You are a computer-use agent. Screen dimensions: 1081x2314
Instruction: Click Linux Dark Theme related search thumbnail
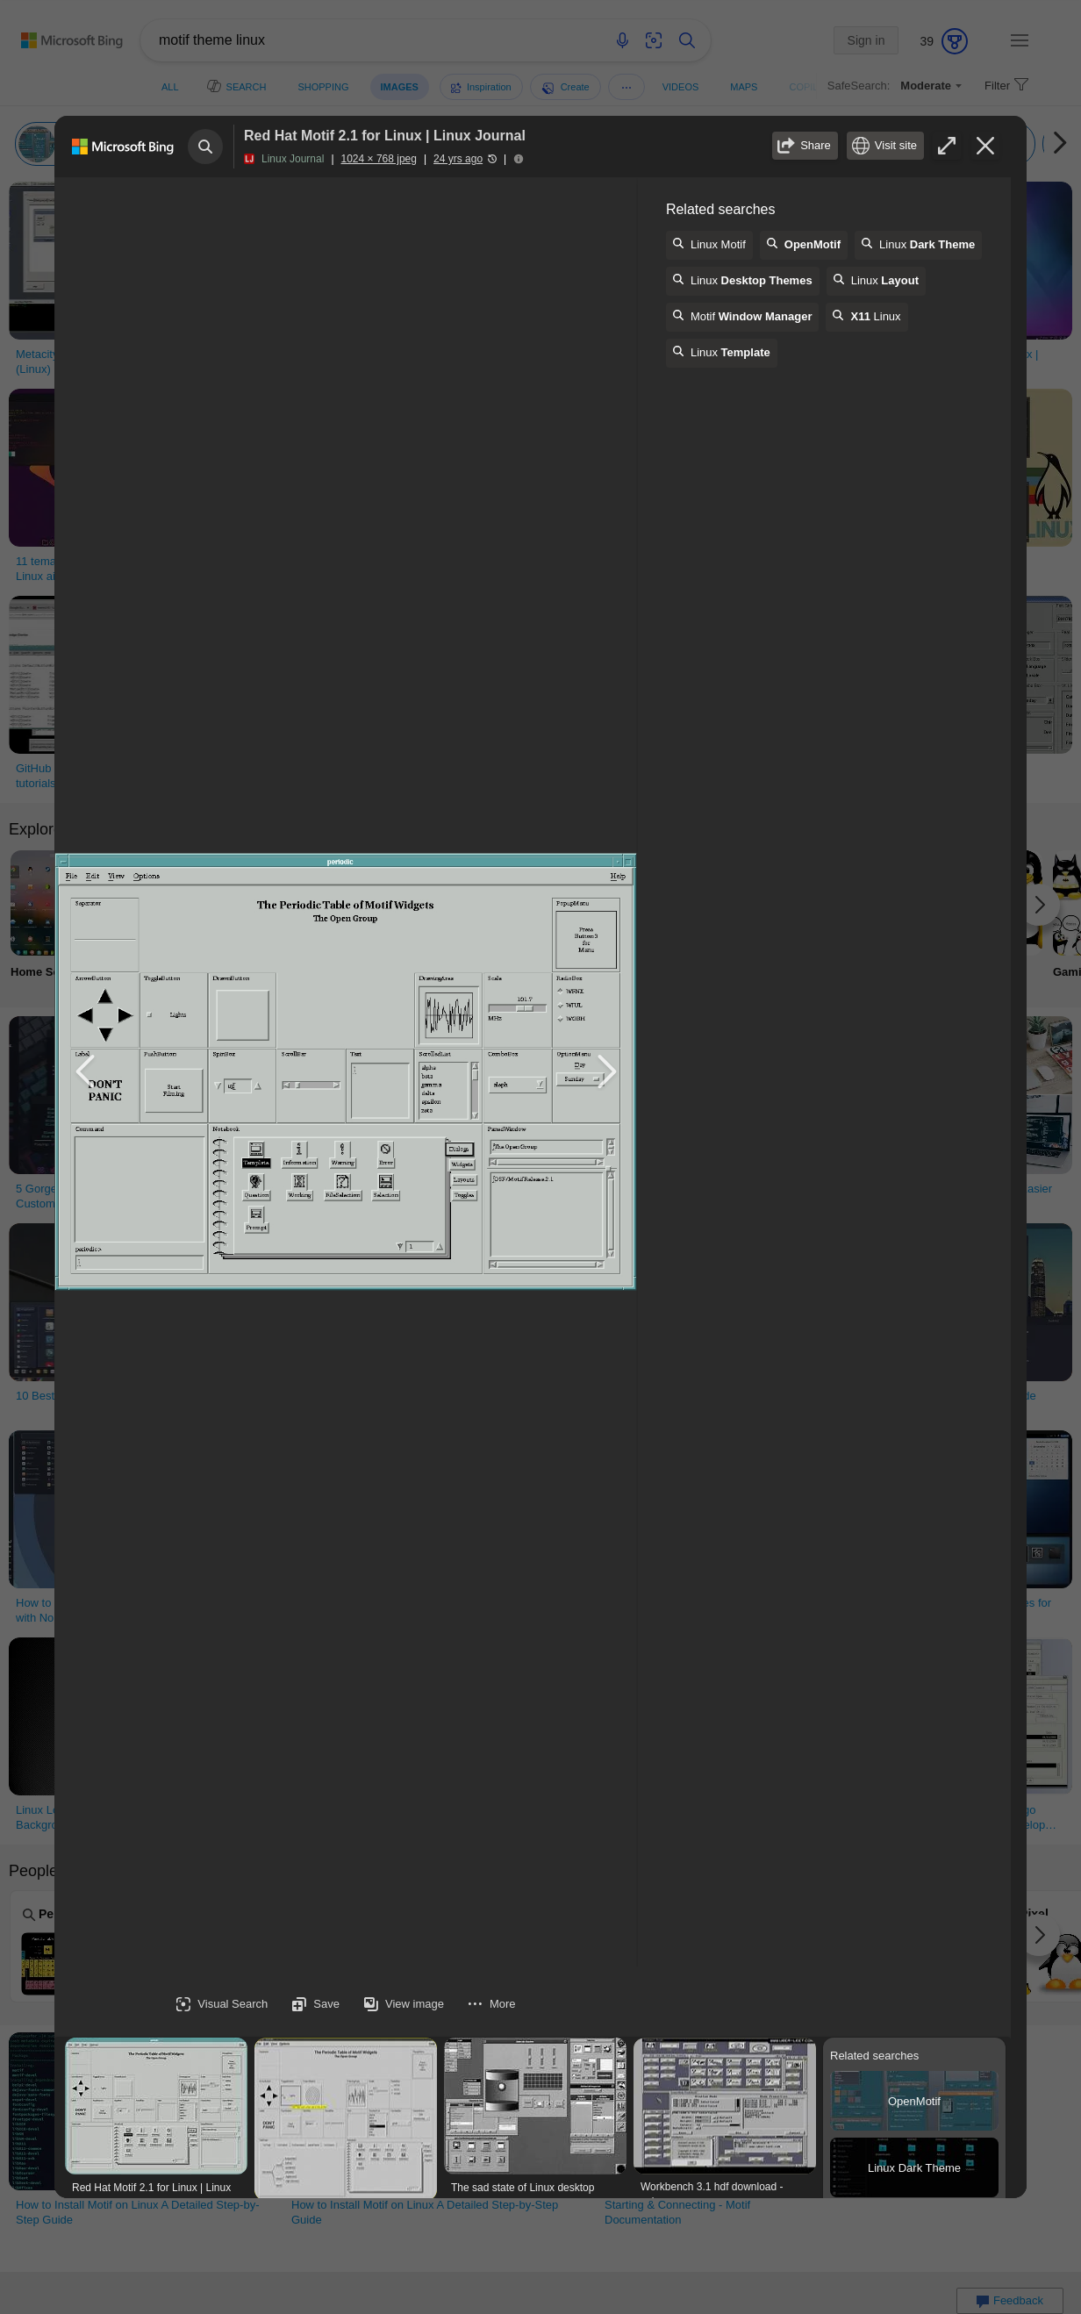coord(914,2167)
